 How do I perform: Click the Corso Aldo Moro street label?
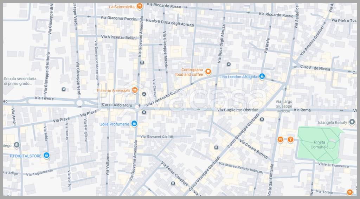117,105
